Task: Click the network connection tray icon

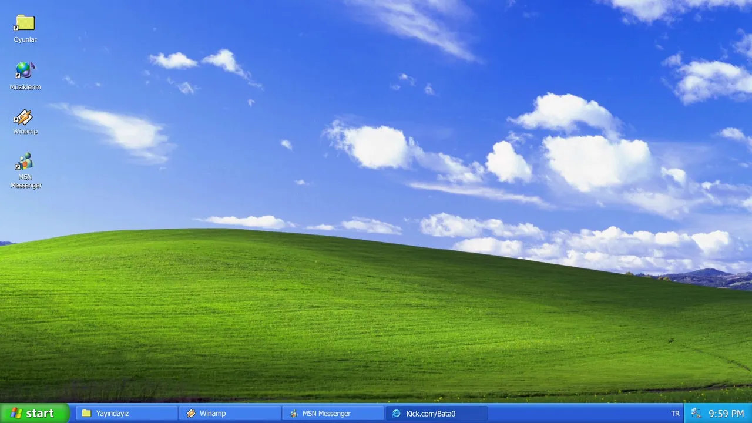Action: click(x=696, y=413)
